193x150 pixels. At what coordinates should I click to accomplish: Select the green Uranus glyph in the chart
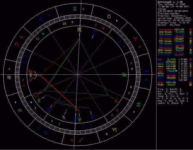80,120
